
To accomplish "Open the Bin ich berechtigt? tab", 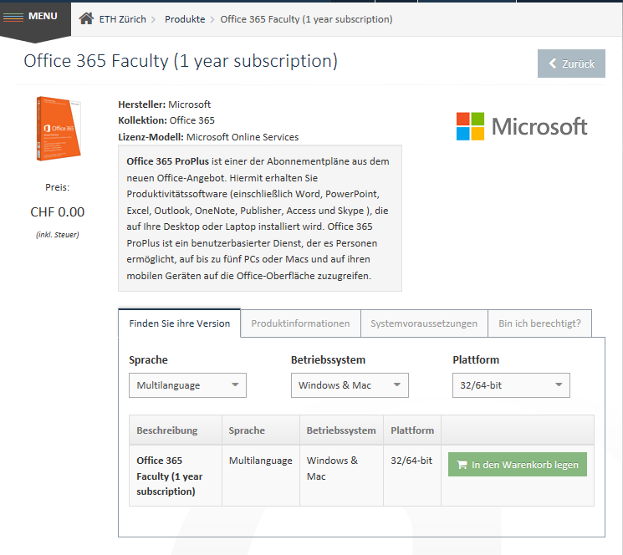I will tap(539, 323).
